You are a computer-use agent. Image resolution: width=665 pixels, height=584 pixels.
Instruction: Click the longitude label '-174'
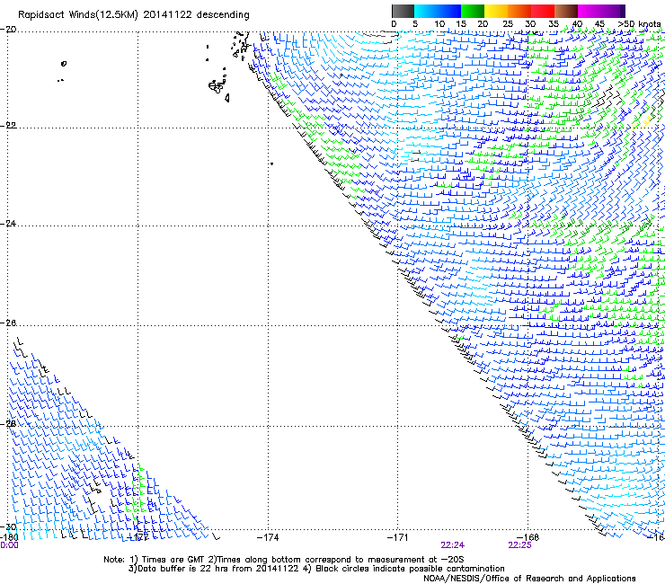[x=268, y=537]
